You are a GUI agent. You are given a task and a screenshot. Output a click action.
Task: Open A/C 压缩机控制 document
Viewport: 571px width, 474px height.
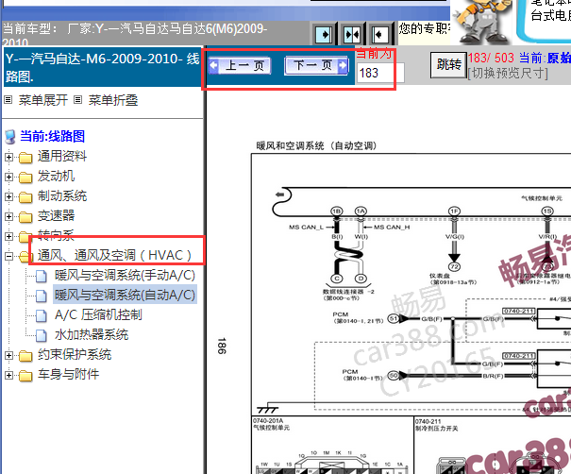[98, 314]
